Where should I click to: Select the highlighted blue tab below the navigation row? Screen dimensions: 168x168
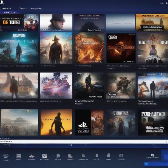(10, 13)
